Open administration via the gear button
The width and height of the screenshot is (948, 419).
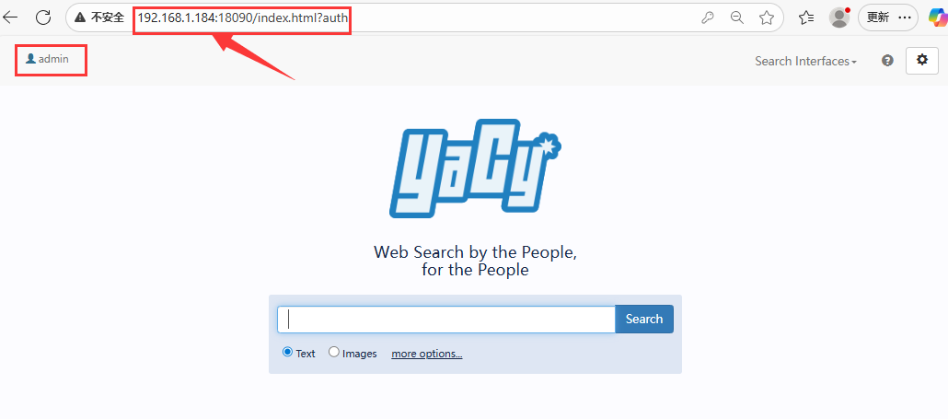(x=921, y=61)
